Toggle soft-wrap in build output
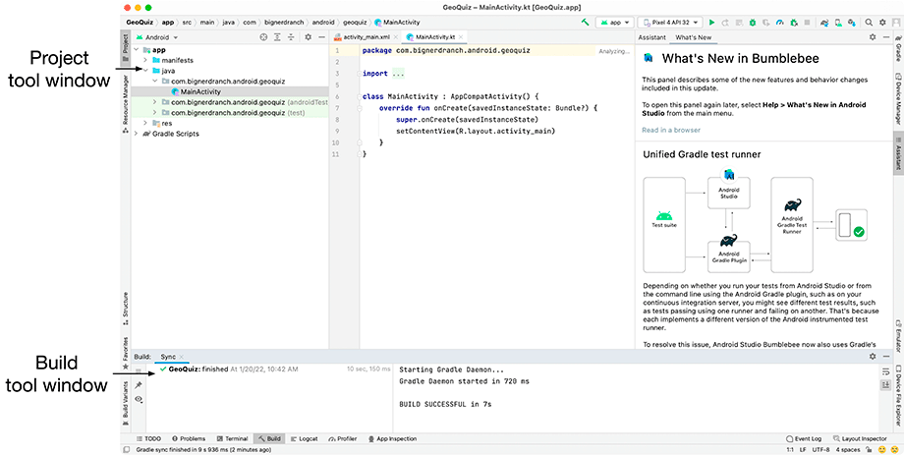This screenshot has height=455, width=904. pyautogui.click(x=885, y=370)
